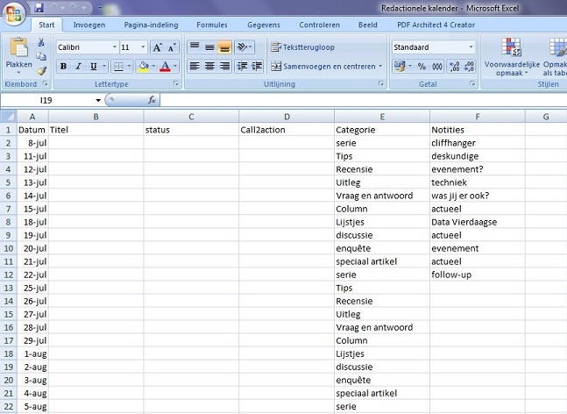Open Samenvoegen en centreren dropdown arrow
This screenshot has width=567, height=414.
coord(380,67)
